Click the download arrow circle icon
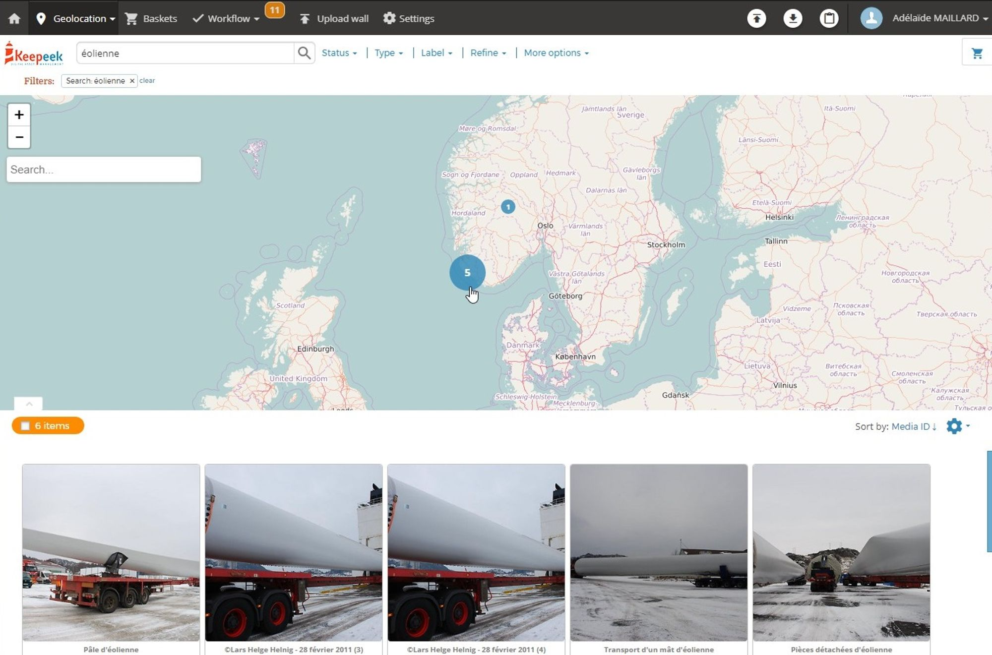 point(793,18)
